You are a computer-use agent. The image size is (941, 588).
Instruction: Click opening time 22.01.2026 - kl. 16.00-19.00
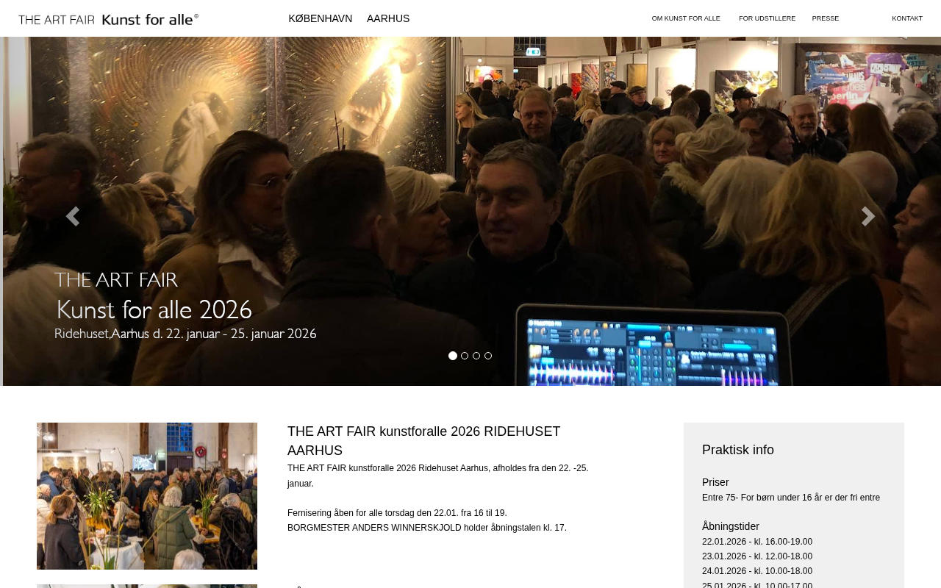click(757, 542)
